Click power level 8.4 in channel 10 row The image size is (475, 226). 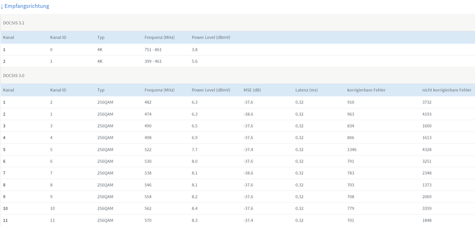(195, 208)
